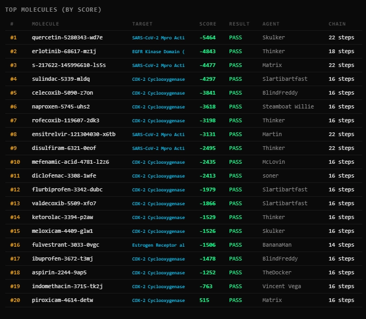Screen dimensions: 366x319
Task: Select the TARGET column header
Action: [x=142, y=24]
